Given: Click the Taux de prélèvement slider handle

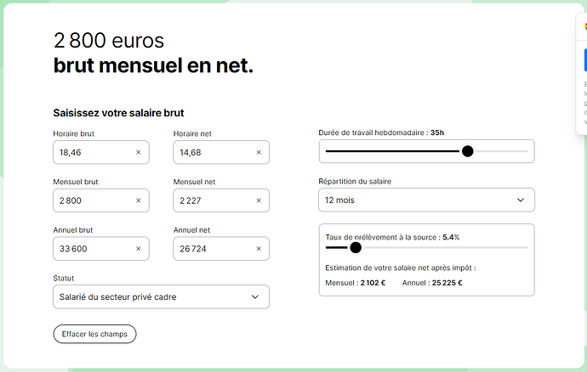Looking at the screenshot, I should (x=356, y=248).
